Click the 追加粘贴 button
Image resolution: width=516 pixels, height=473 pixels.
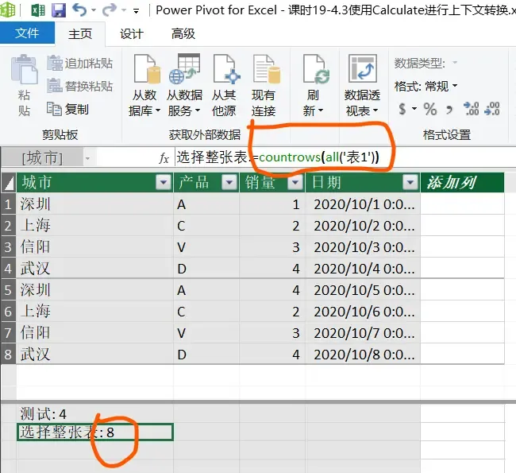[80, 64]
